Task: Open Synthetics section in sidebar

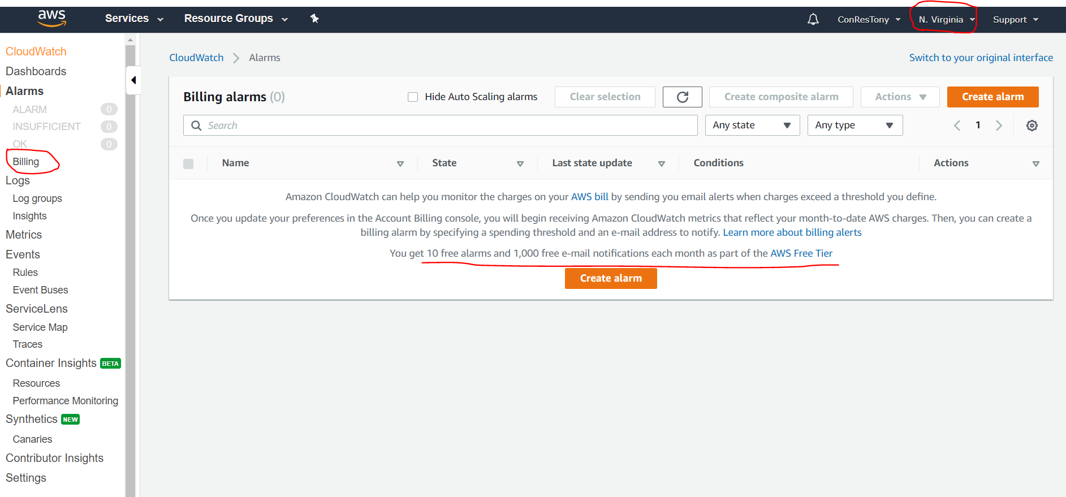Action: pos(32,419)
